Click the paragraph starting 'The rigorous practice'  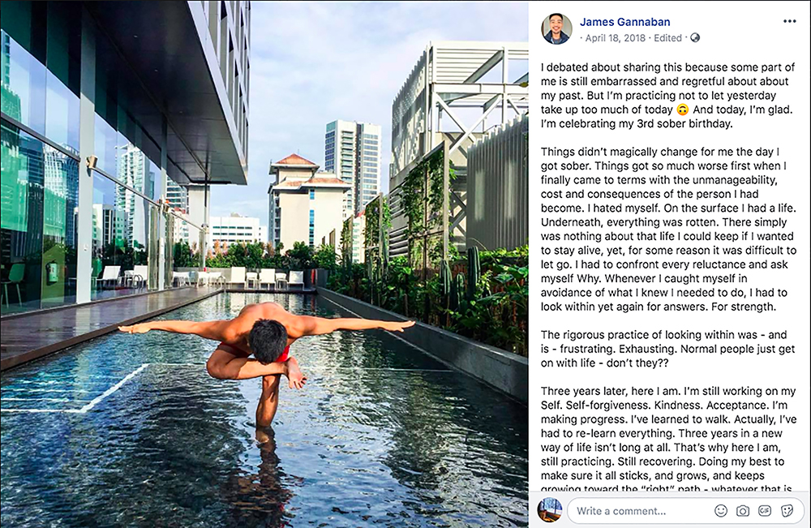pyautogui.click(x=667, y=349)
